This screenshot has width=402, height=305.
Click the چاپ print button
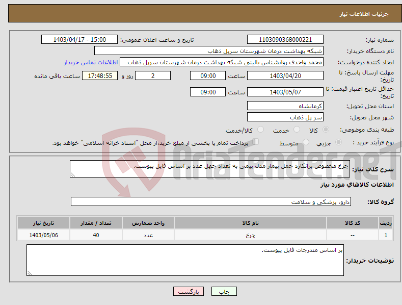point(224,291)
